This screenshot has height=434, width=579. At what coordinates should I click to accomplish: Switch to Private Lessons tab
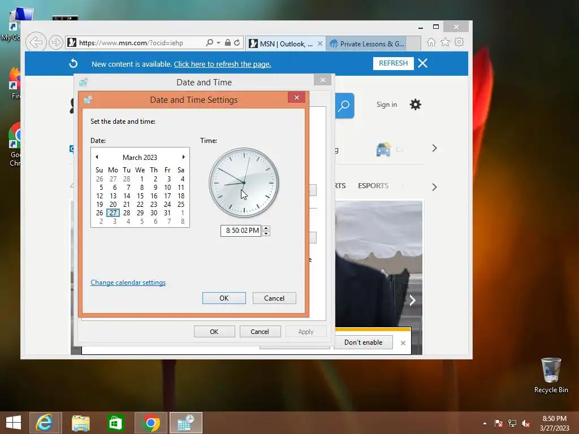[x=366, y=44]
